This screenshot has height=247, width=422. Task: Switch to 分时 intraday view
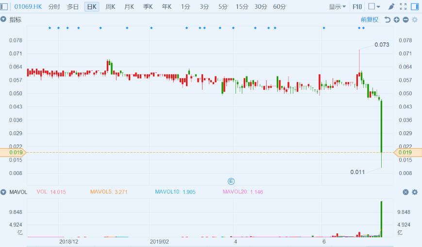(x=54, y=6)
